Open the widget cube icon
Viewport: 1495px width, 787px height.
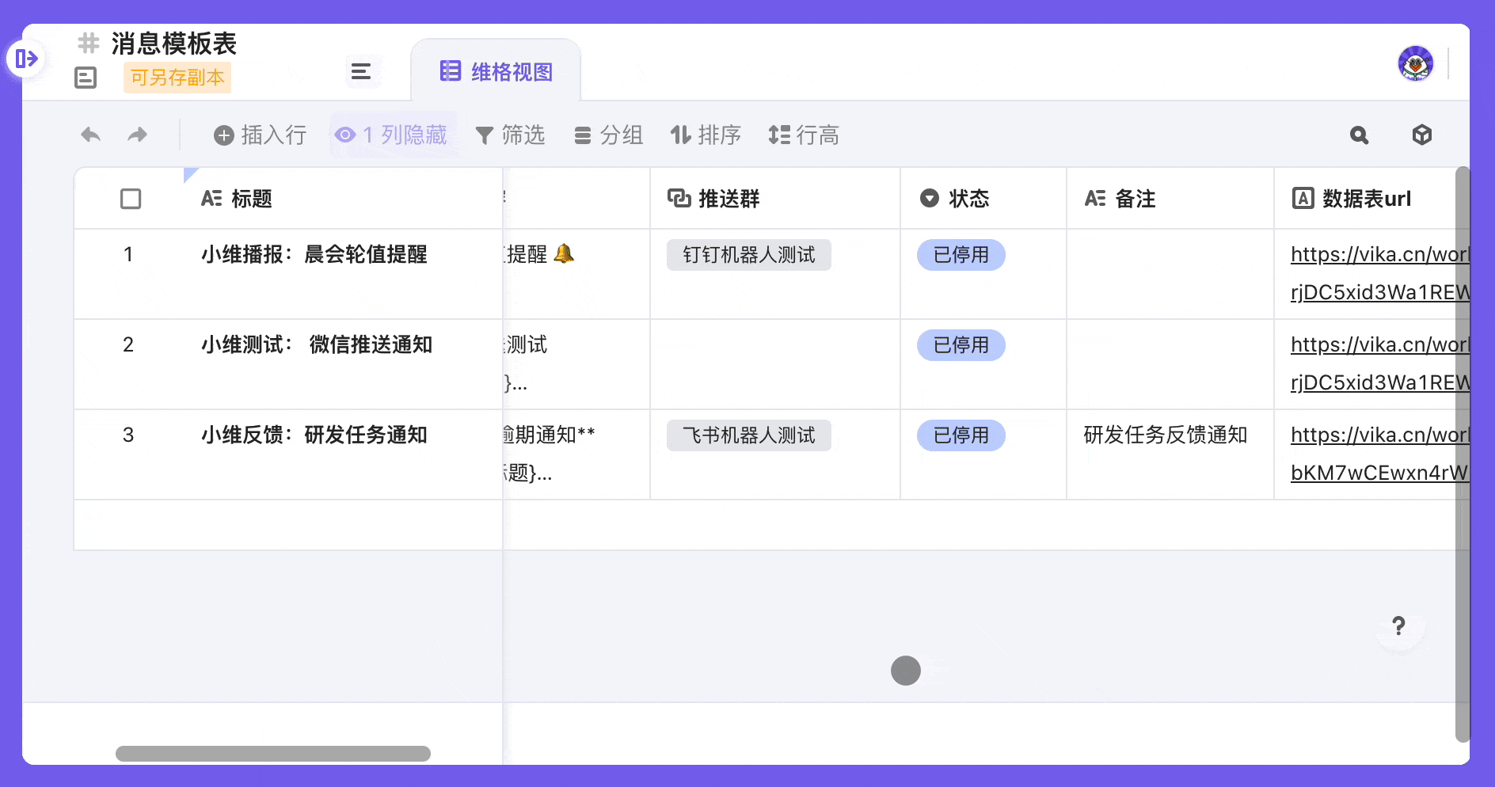[1422, 135]
